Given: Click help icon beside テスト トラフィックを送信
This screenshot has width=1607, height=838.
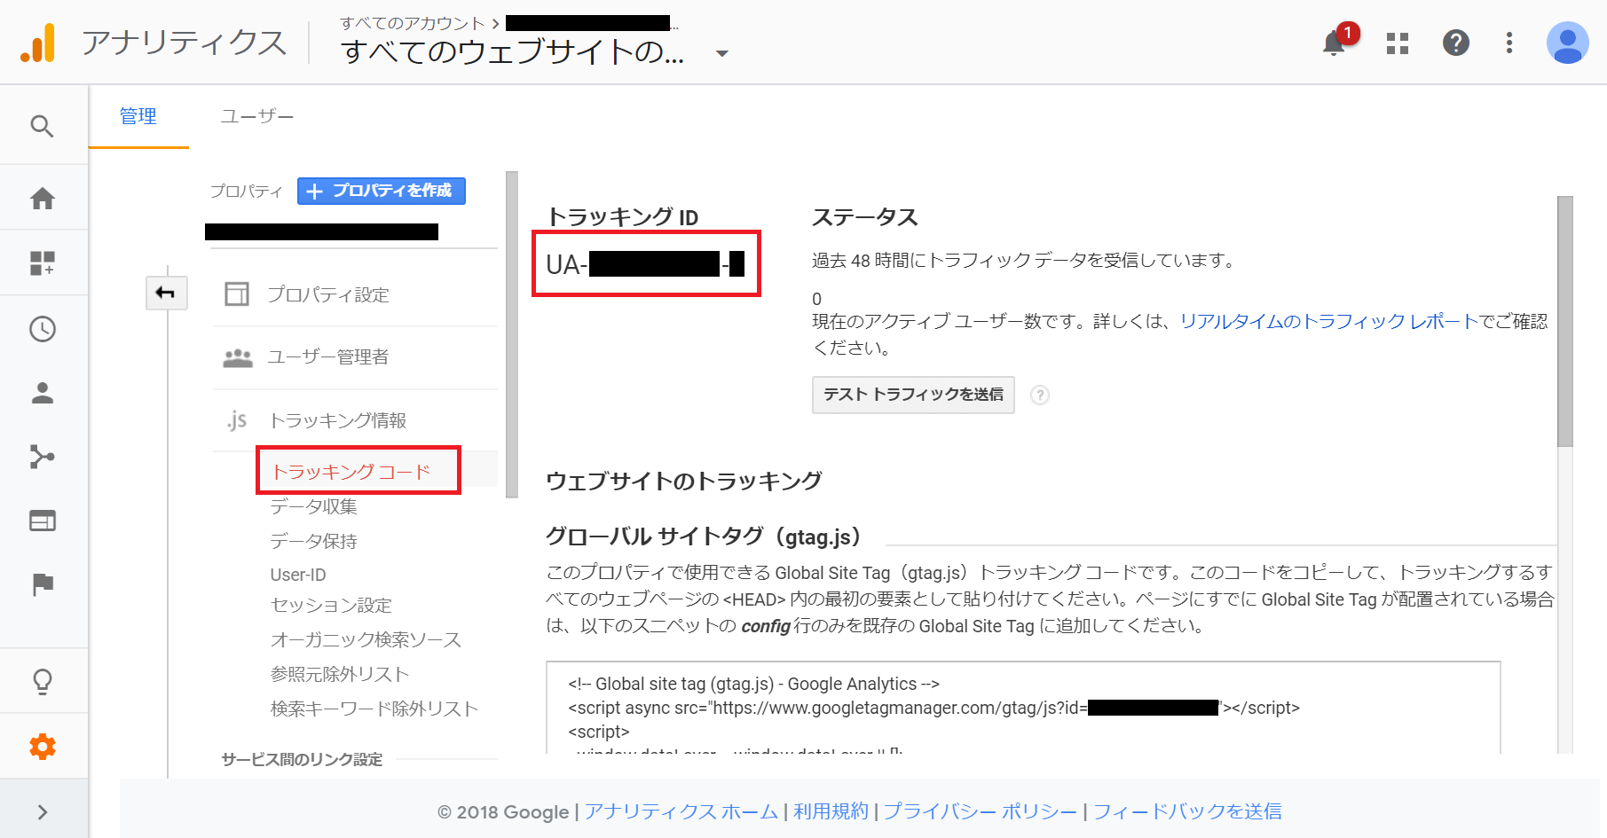Looking at the screenshot, I should pos(1040,395).
